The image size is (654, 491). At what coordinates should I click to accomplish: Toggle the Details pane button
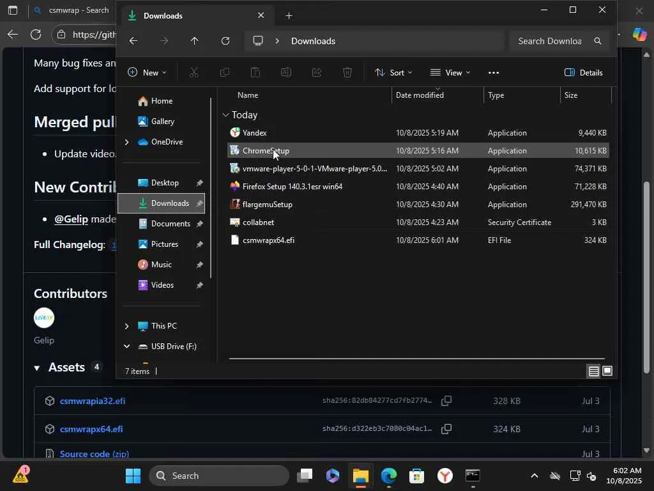click(x=583, y=73)
